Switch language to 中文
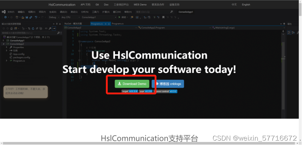The width and height of the screenshot is (302, 145). click(x=234, y=5)
